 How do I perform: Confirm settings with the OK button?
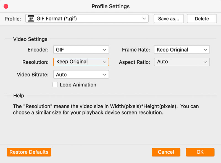tap(200, 152)
